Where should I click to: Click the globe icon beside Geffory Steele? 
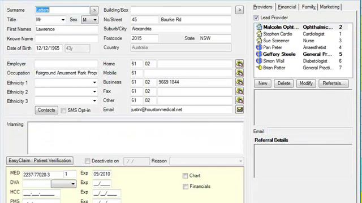pos(259,54)
